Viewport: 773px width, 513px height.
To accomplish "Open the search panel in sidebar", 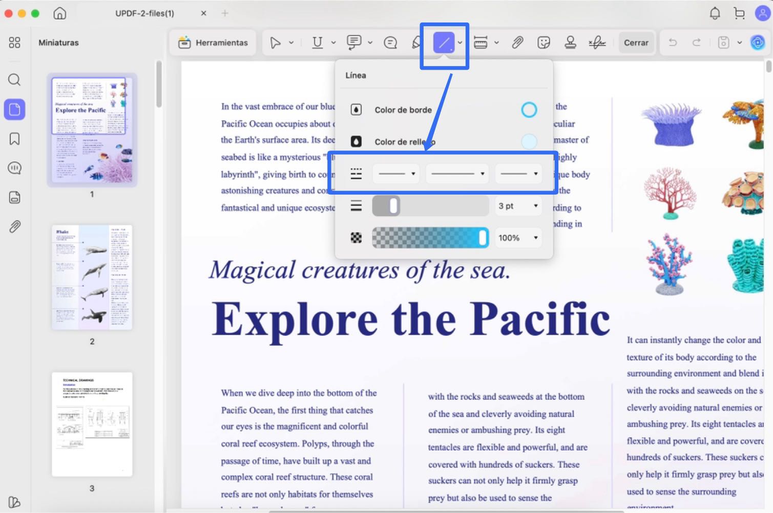I will point(14,79).
